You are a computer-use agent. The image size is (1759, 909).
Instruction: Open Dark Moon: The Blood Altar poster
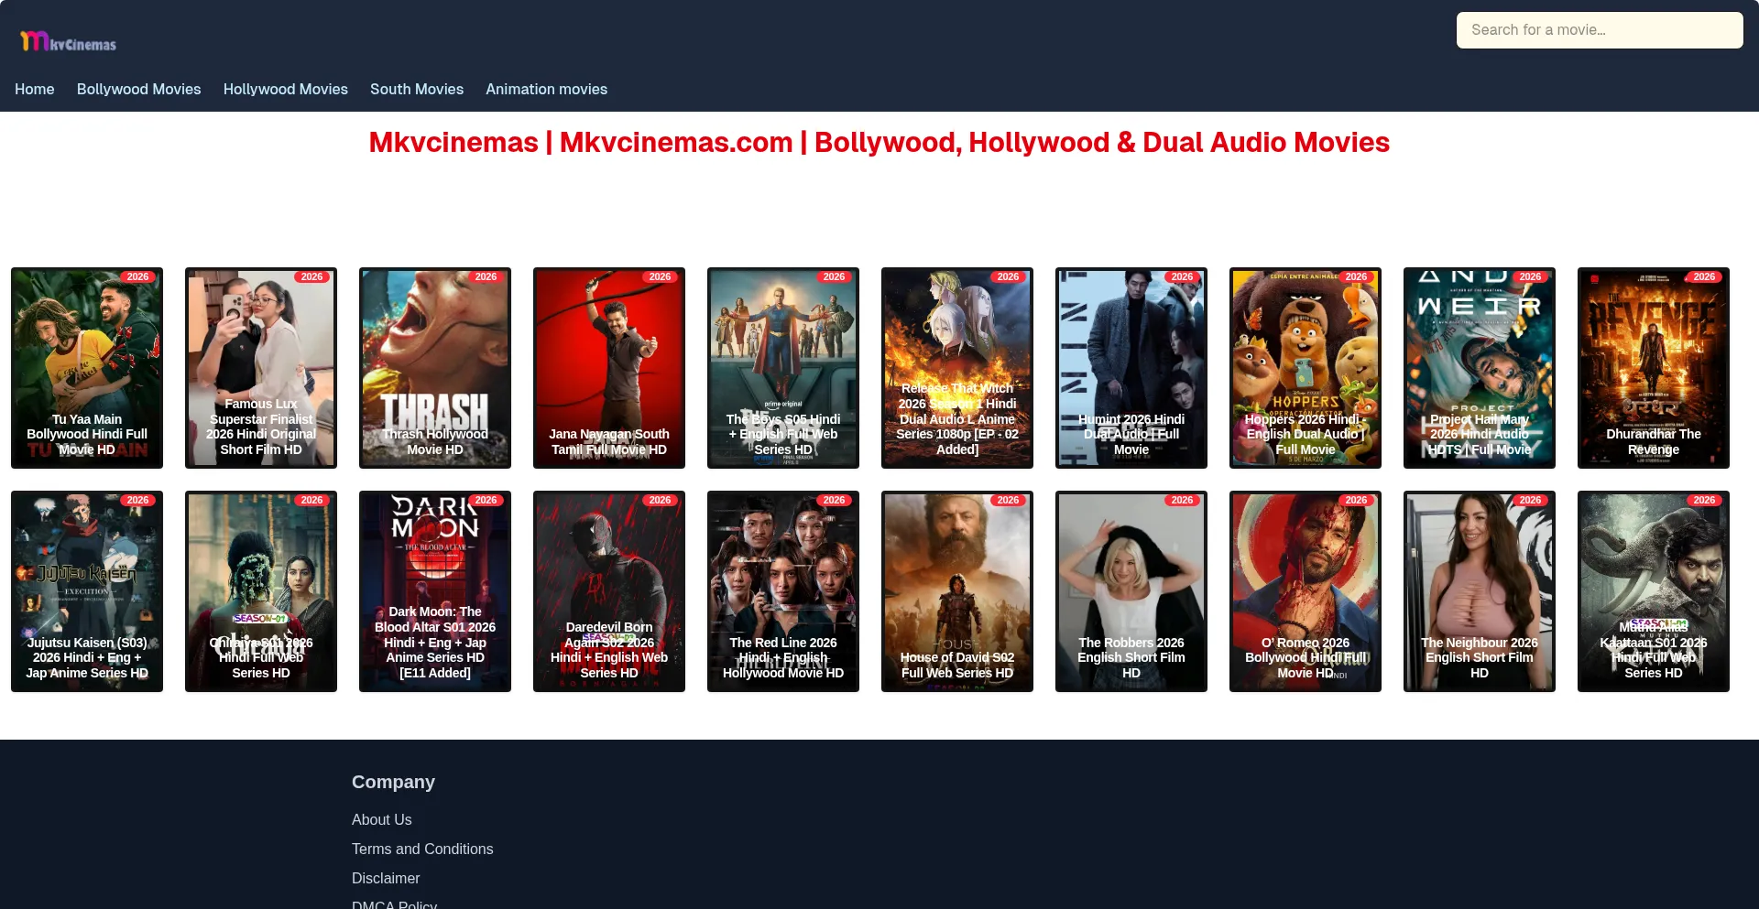[435, 591]
